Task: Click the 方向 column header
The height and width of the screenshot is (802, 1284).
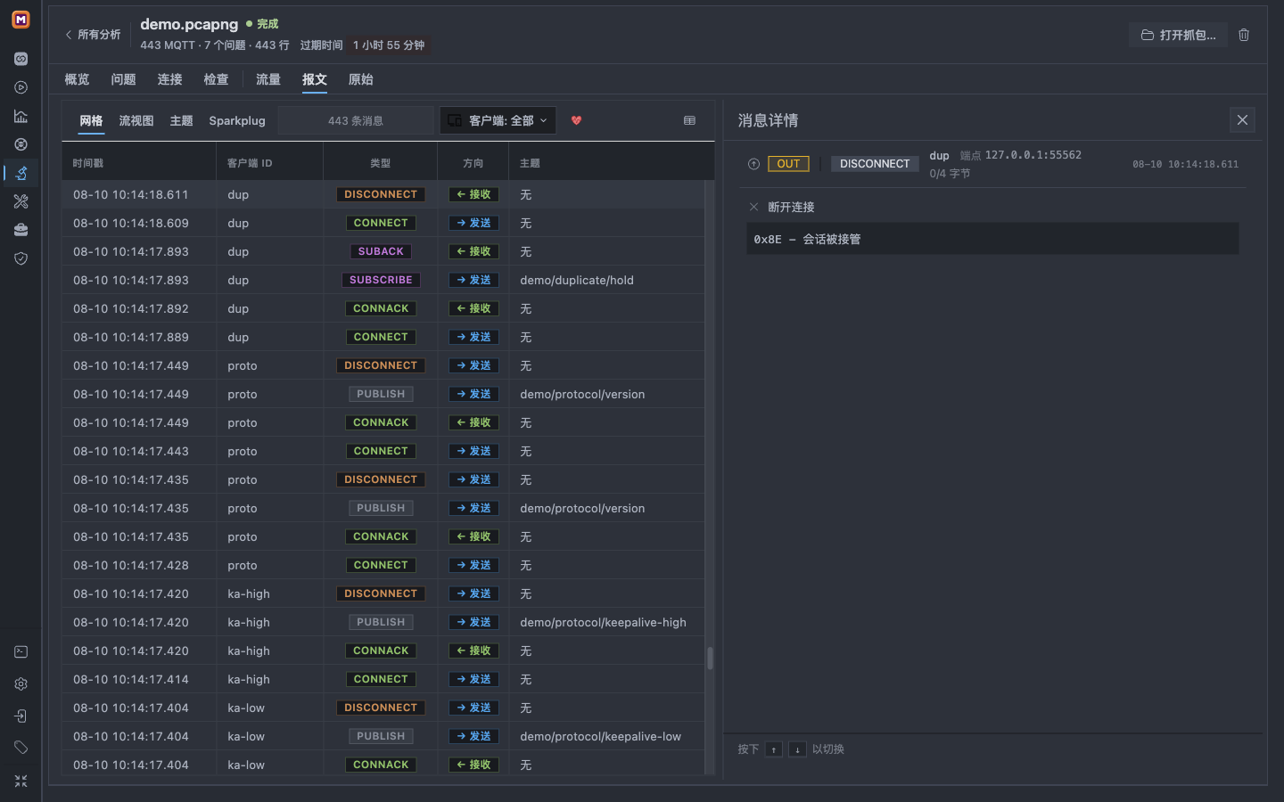Action: coord(473,163)
